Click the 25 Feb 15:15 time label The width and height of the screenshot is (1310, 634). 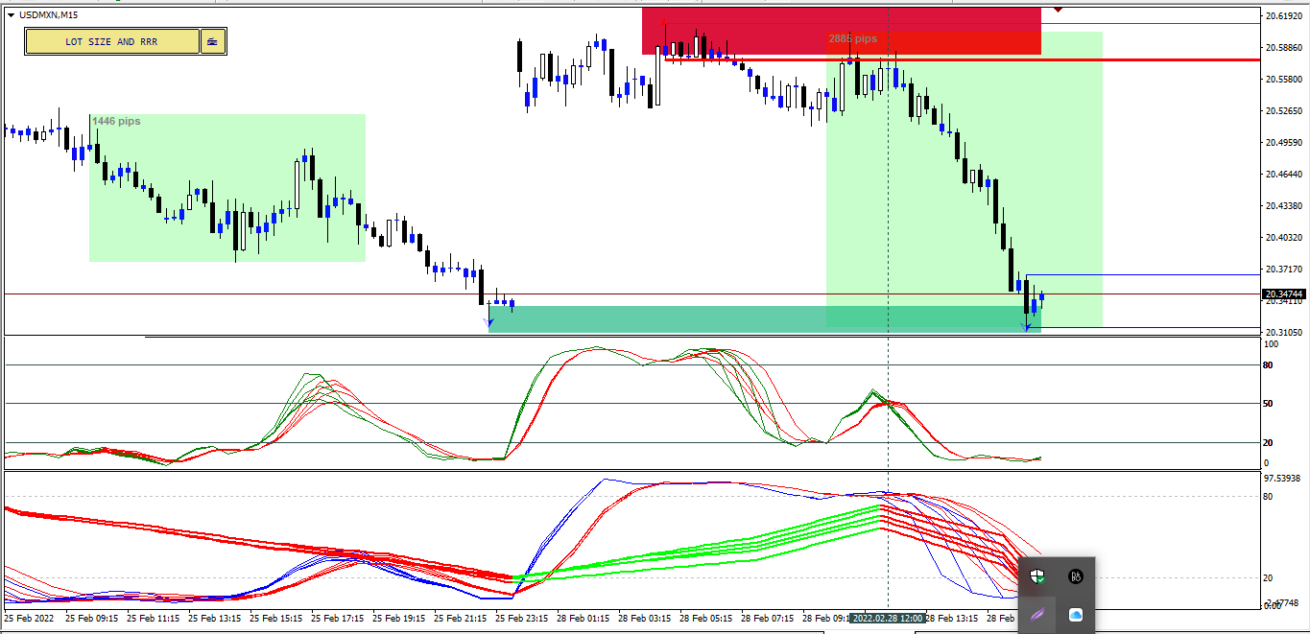[x=276, y=619]
